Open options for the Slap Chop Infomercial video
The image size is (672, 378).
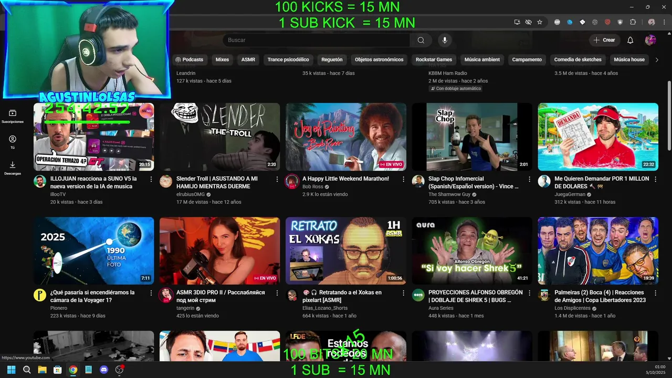pos(529,180)
